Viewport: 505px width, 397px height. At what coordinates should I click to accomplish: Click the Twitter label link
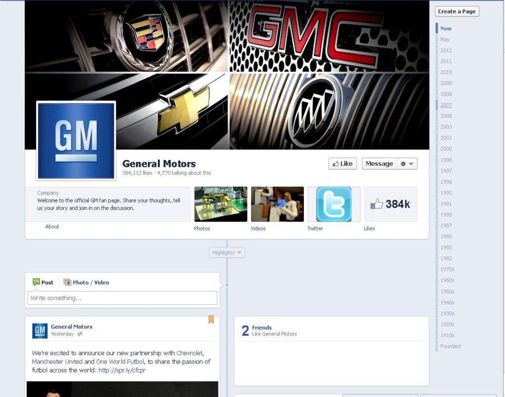click(315, 229)
